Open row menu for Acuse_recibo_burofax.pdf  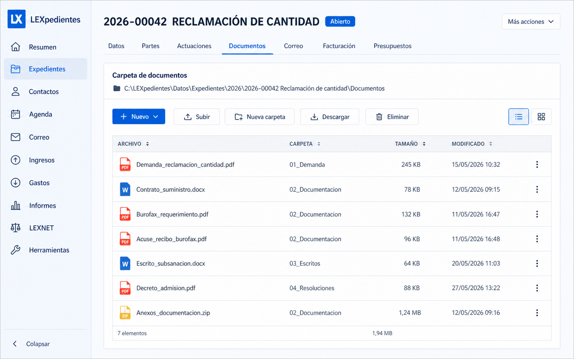coord(537,239)
